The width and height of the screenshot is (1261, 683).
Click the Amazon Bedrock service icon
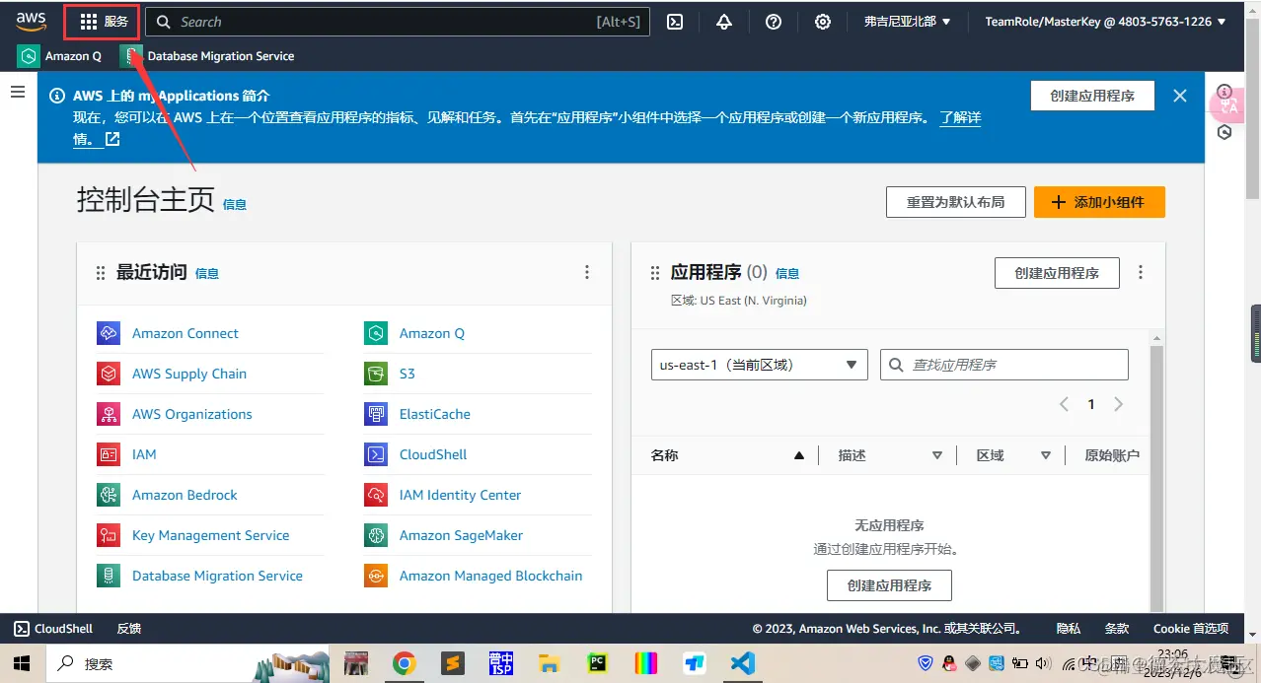[x=109, y=495]
